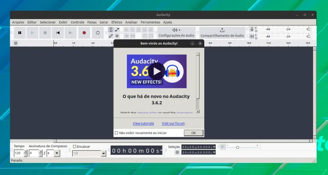328x175 pixels.
Task: Click OK in the welcome dialog
Action: point(194,133)
